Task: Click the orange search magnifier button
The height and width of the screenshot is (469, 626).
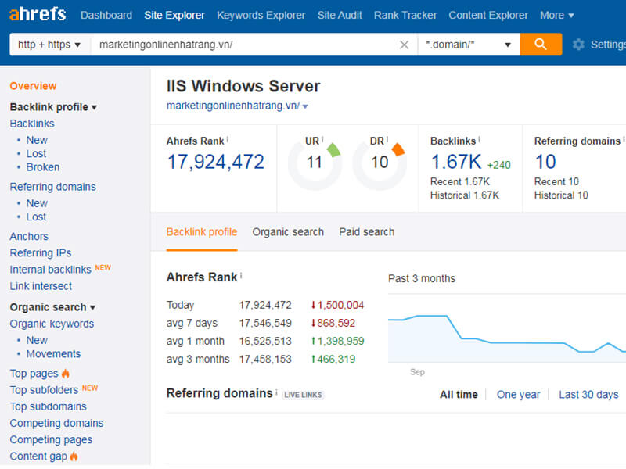Action: [x=541, y=45]
